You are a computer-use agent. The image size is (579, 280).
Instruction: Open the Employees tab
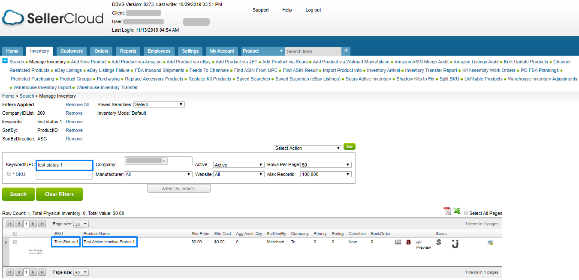point(159,51)
